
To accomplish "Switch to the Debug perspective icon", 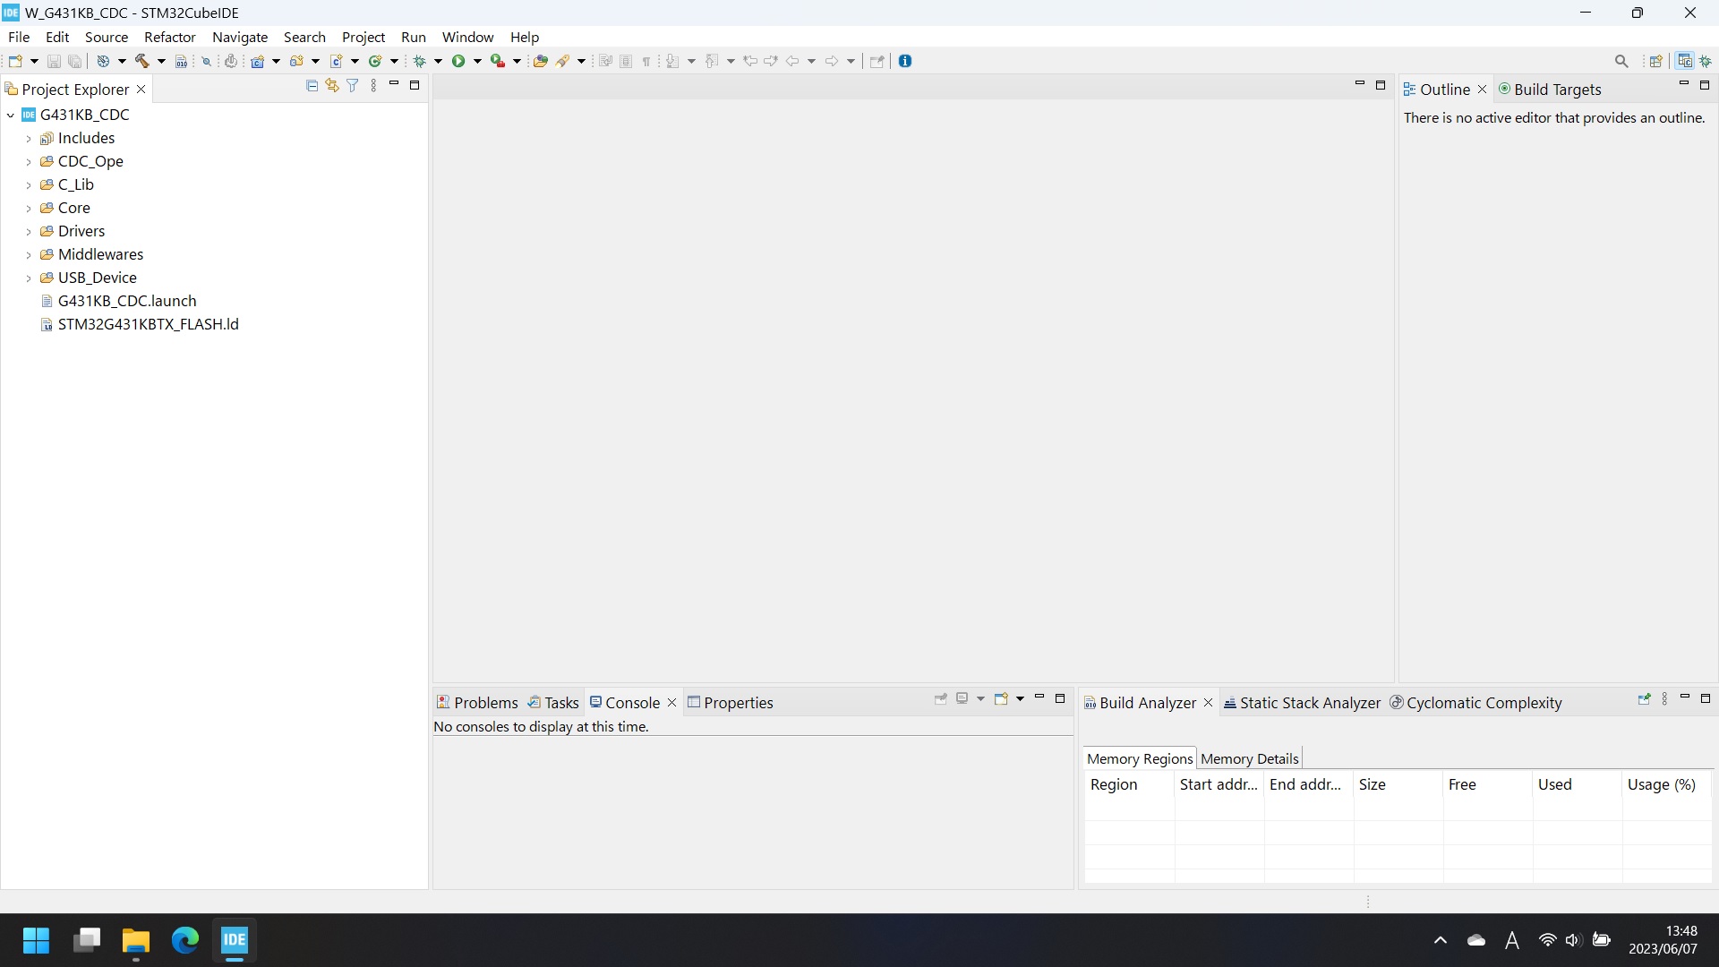I will coord(1706,61).
